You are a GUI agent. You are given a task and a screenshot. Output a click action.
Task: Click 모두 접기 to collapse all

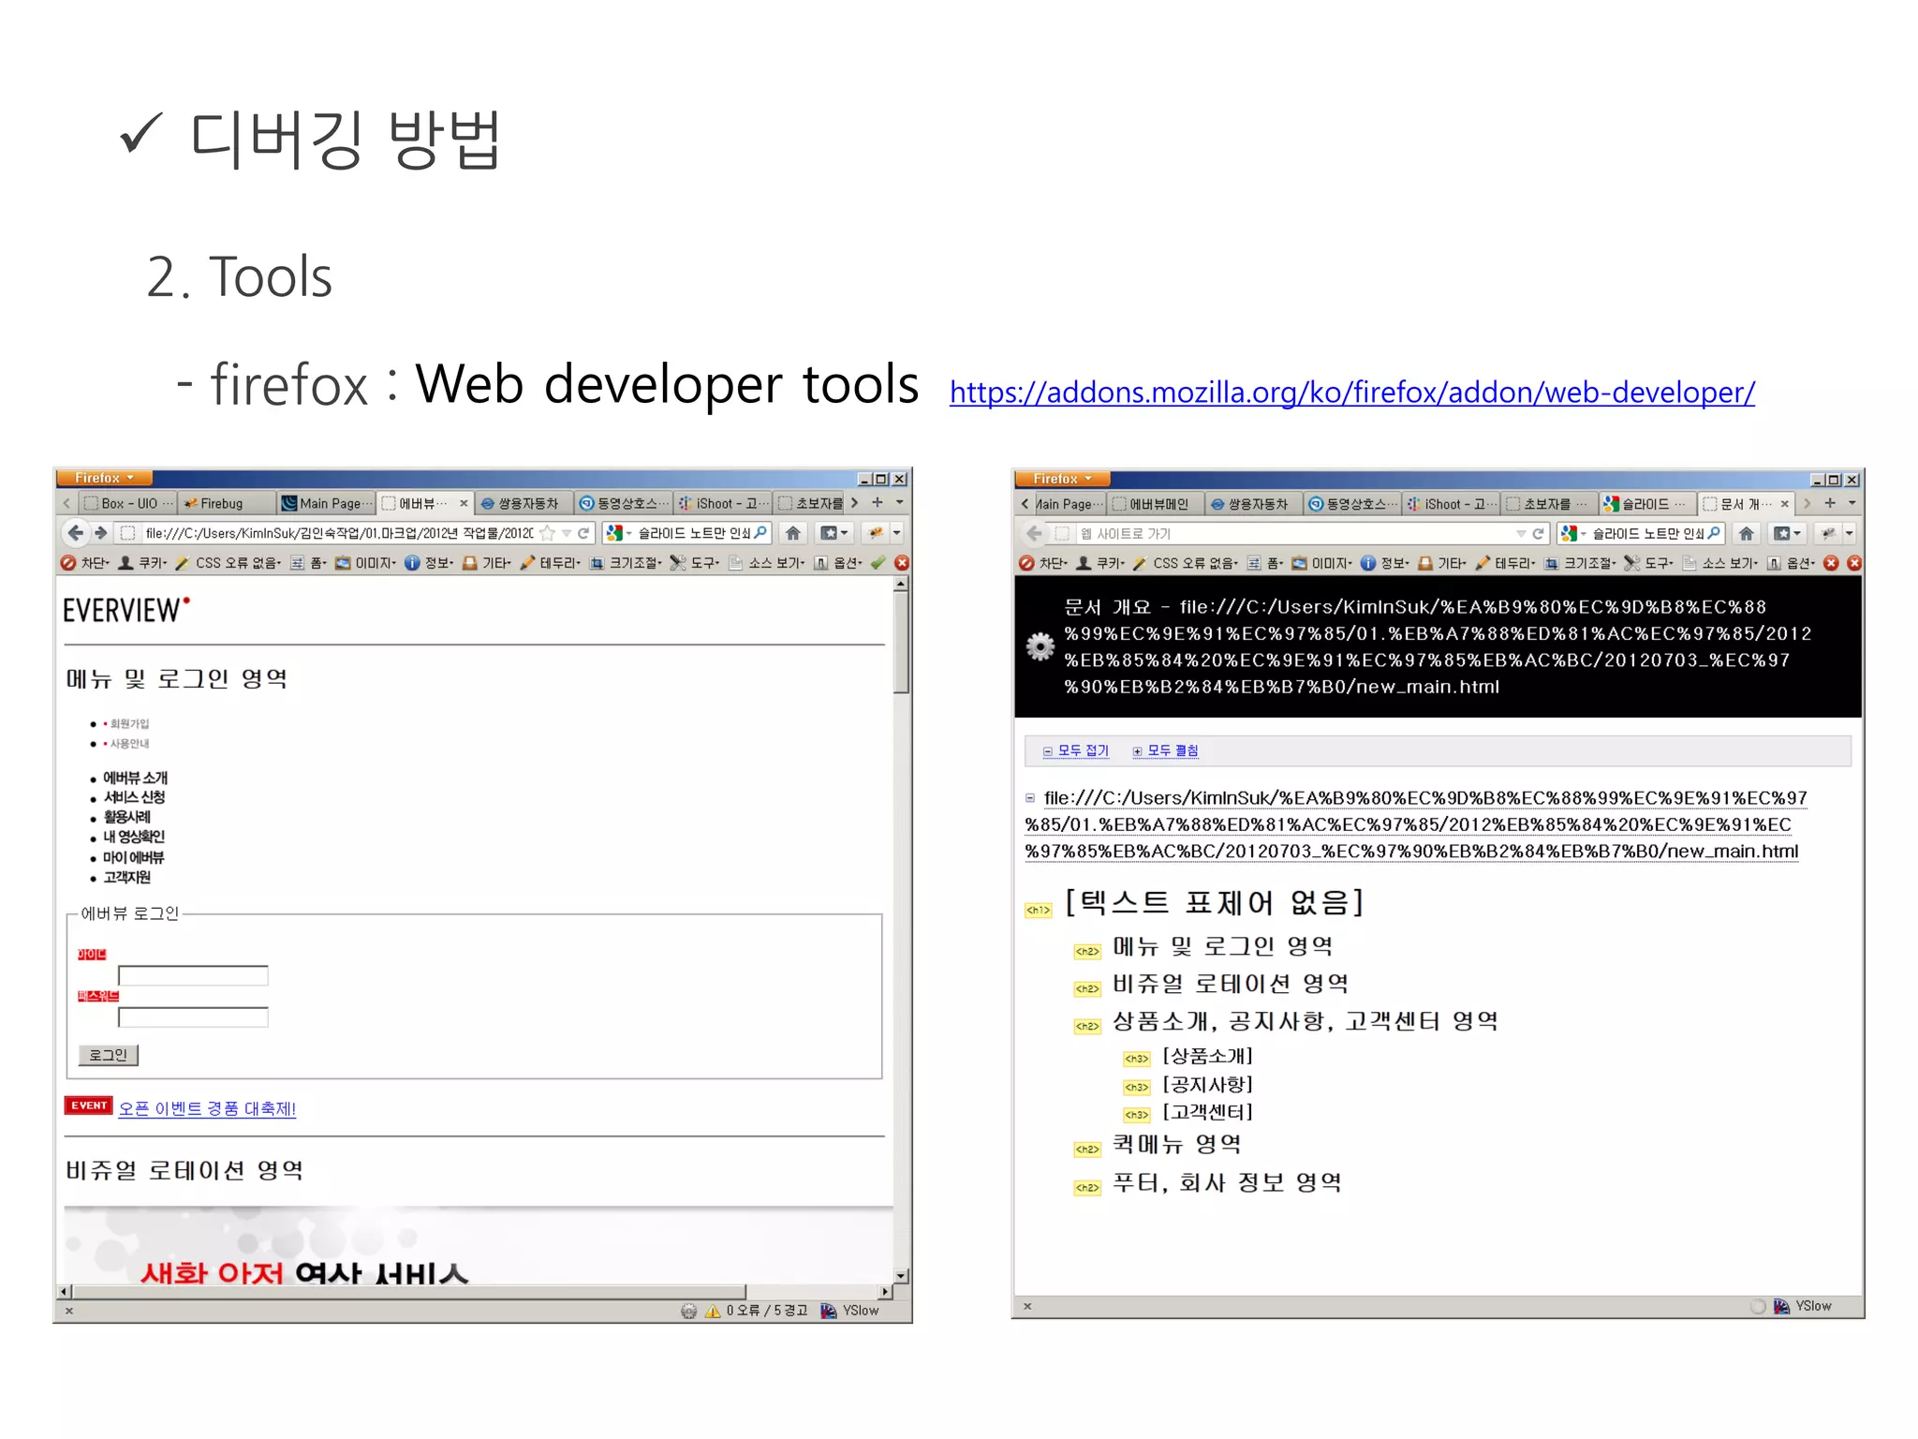tap(1076, 750)
